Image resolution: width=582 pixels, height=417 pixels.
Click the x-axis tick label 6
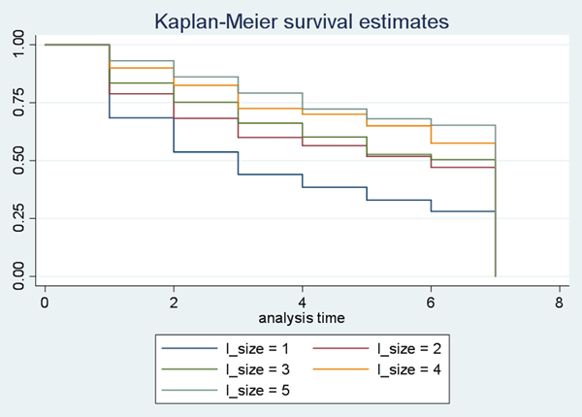click(x=431, y=302)
